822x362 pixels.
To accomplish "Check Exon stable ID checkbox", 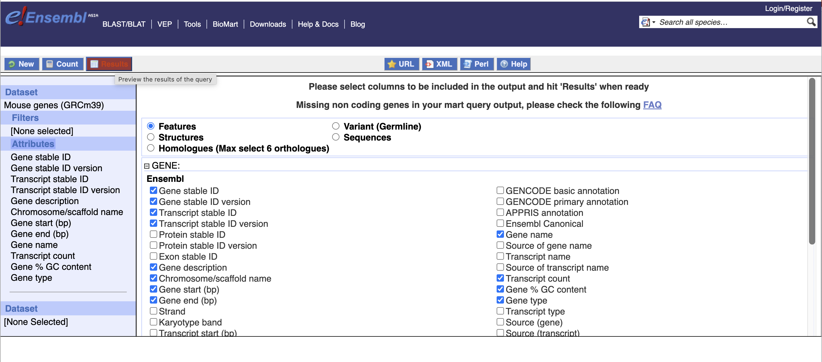I will pos(154,256).
